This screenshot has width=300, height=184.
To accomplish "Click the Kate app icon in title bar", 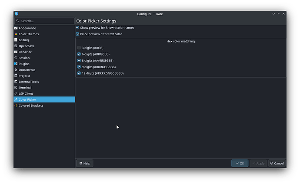I will 17,14.
